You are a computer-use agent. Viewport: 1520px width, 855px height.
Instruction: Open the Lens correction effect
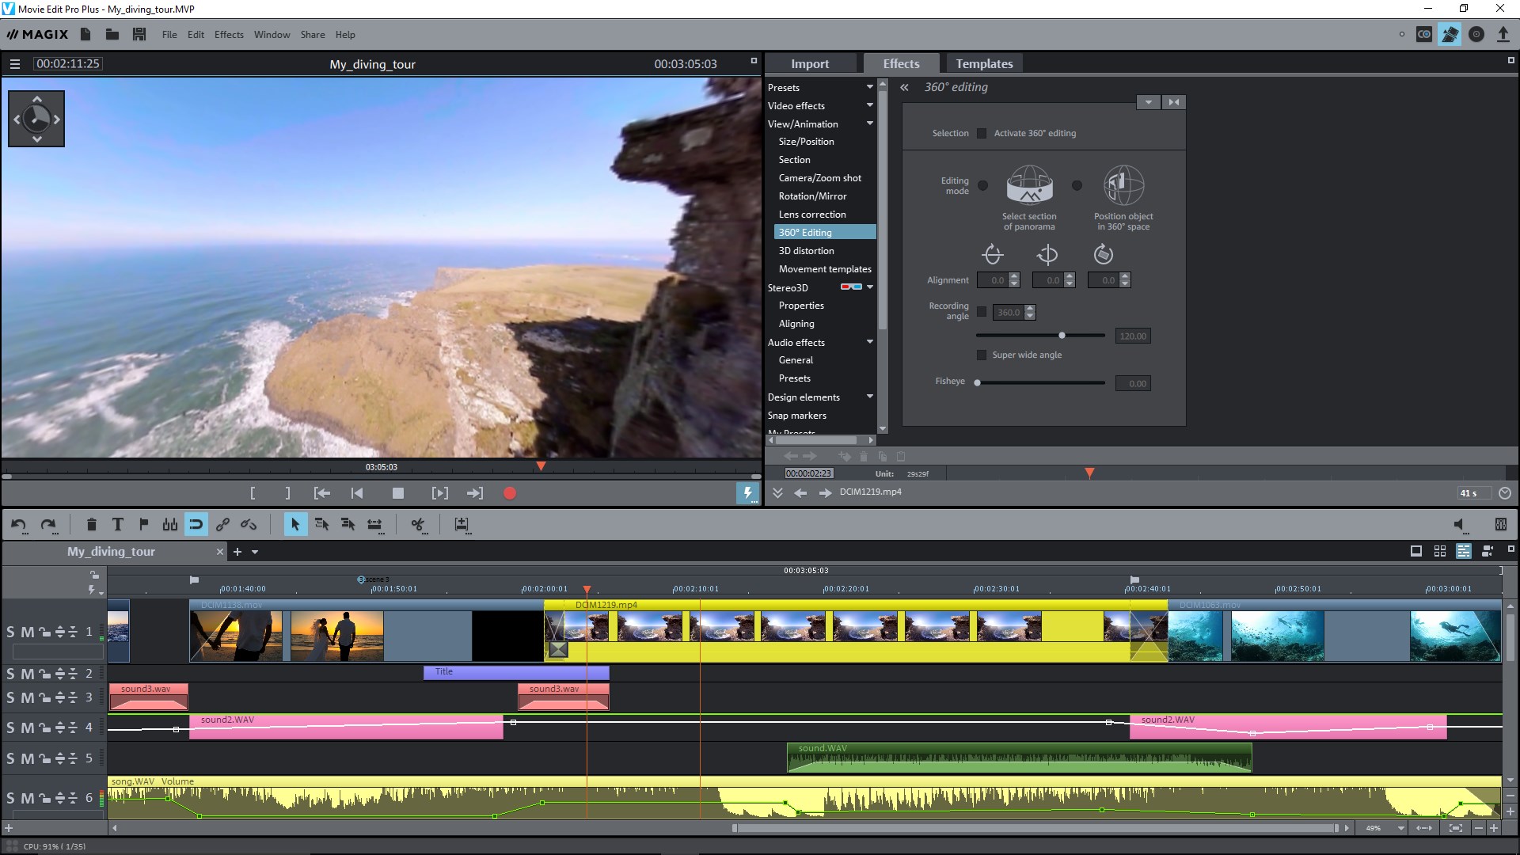coord(812,215)
